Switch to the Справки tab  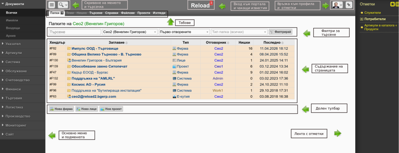point(112,13)
